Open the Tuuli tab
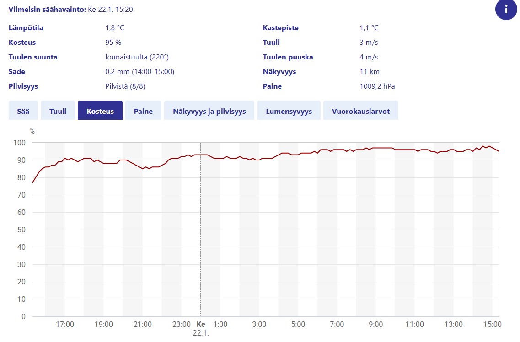 click(58, 111)
